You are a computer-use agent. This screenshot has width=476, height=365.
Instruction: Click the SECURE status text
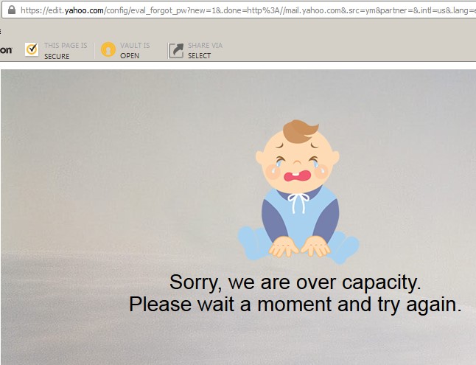tap(57, 57)
